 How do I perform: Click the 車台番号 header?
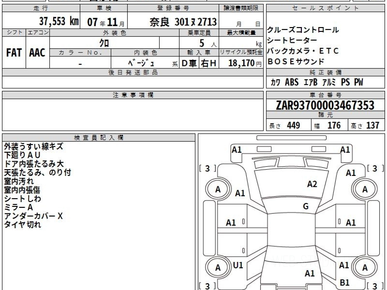pos(326,95)
